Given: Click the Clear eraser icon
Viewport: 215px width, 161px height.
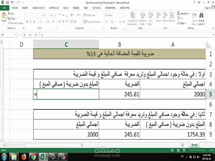Looking at the screenshot, I should 178,23.
